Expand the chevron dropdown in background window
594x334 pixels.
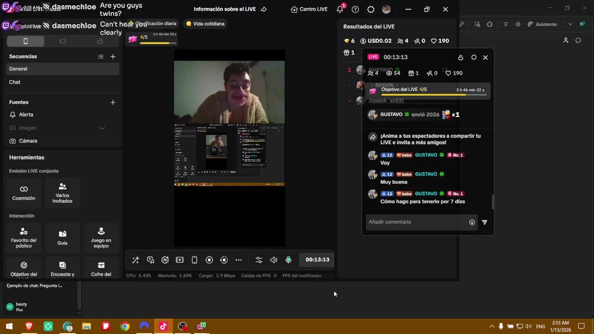click(570, 24)
